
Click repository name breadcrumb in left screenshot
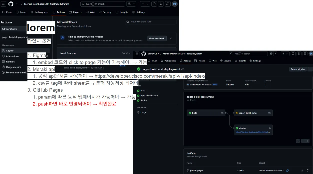(46, 4)
